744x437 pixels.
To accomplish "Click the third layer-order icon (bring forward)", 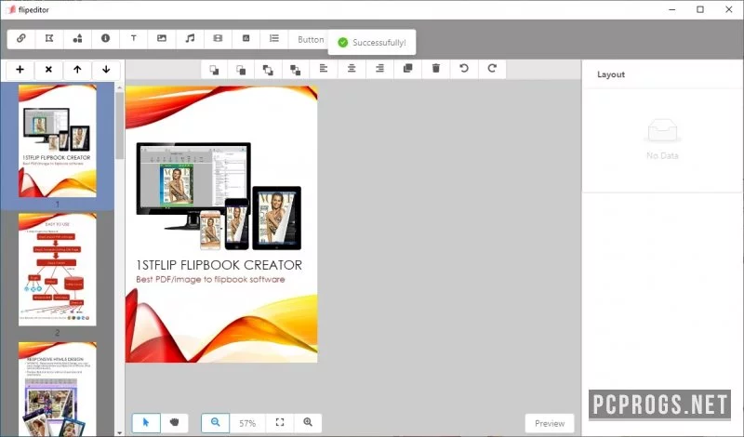I will [x=268, y=70].
